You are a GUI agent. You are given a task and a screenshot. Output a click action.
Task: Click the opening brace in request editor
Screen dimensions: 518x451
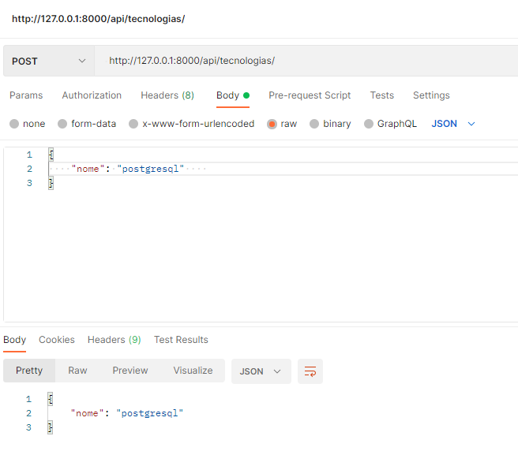coord(51,155)
